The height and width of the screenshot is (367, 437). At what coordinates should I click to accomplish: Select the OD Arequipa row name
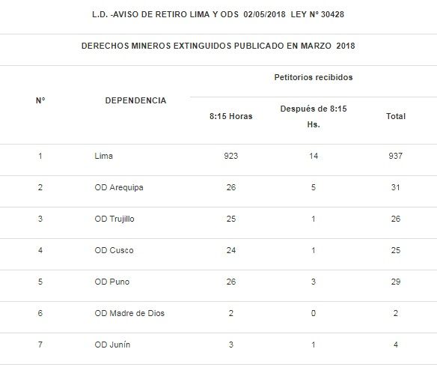click(x=119, y=187)
